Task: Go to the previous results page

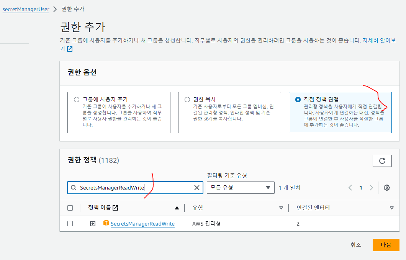Action: coord(350,188)
